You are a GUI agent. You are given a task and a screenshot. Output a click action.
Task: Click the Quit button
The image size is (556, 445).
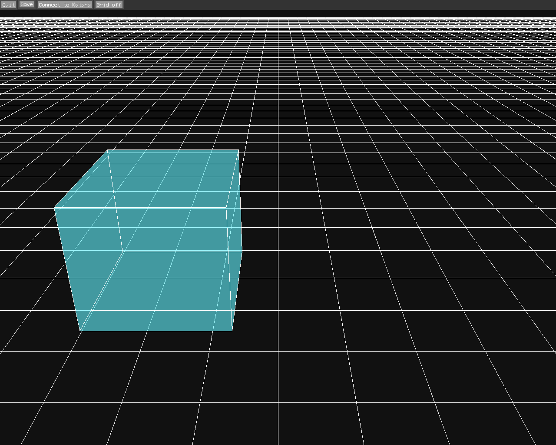pos(8,5)
